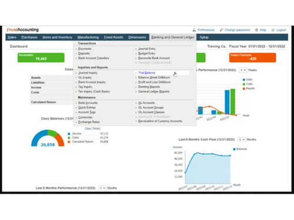The image size is (294, 220).
Task: Click the FrontAccounting logo
Action: point(22,30)
